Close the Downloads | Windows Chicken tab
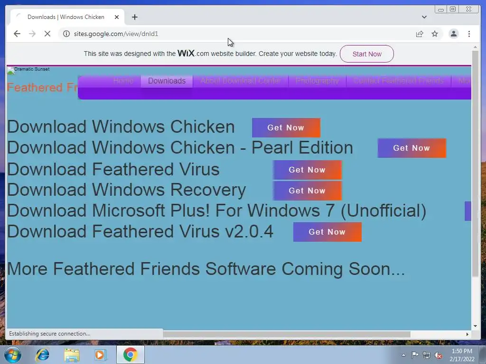 (117, 17)
